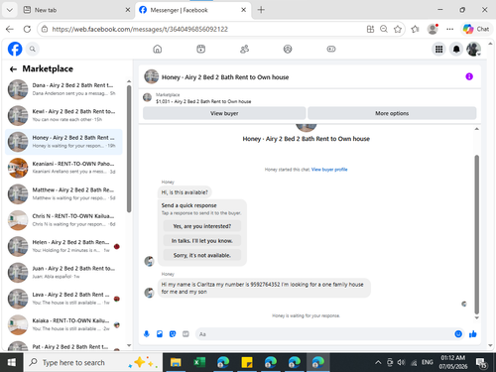Send a thumbs-up like

pos(473,334)
